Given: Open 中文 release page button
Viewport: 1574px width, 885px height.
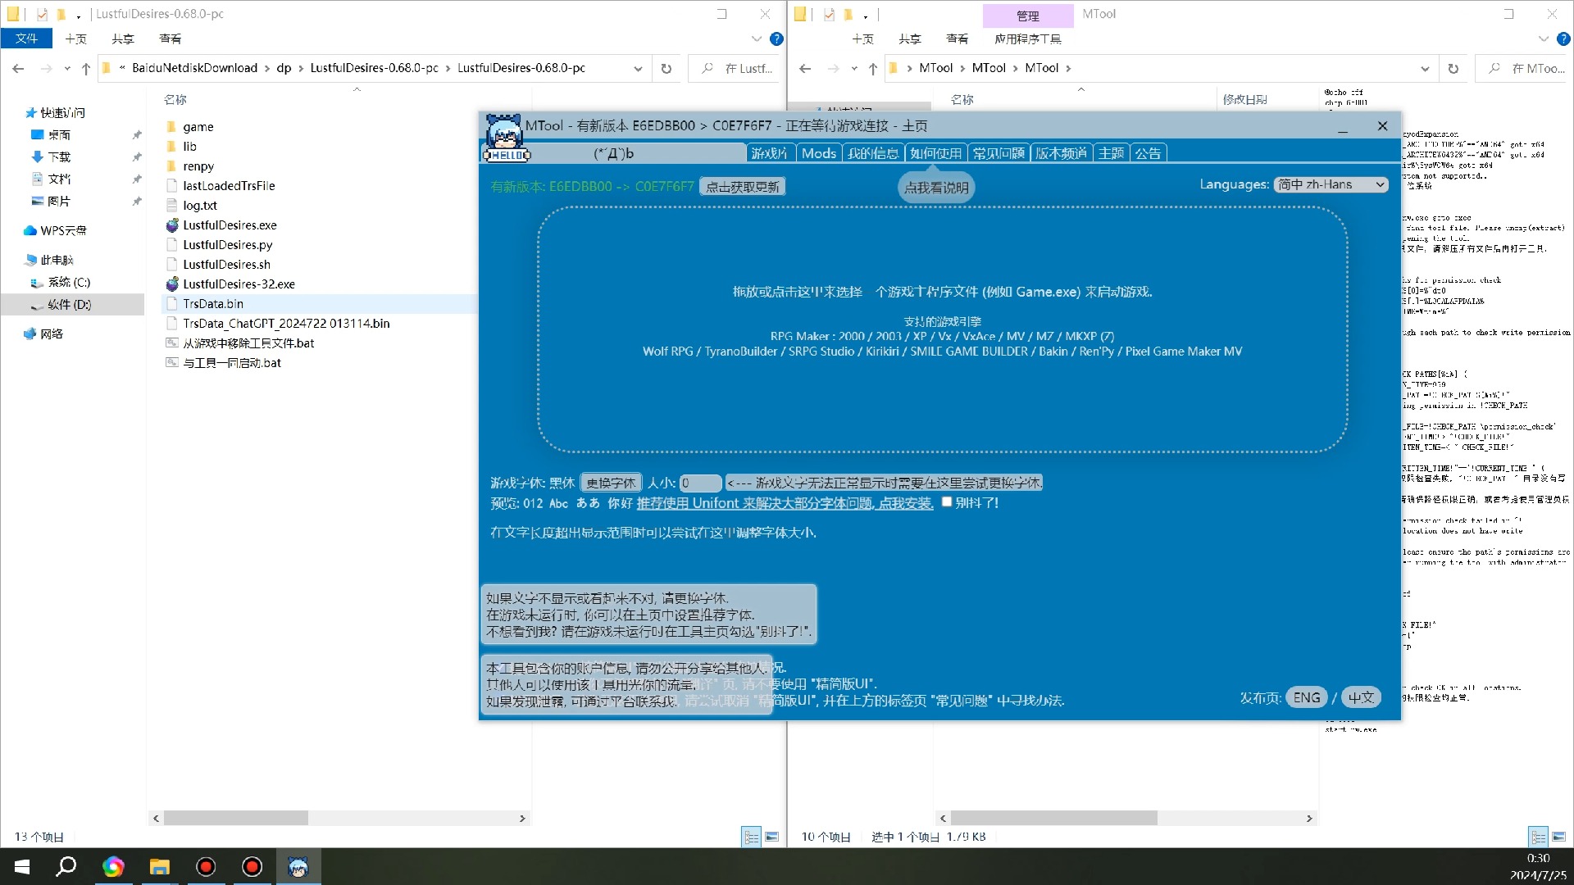Looking at the screenshot, I should point(1361,697).
